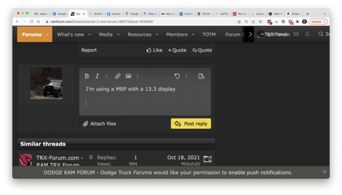The width and height of the screenshot is (342, 195).
Task: Open the Media menu
Action: [x=106, y=35]
